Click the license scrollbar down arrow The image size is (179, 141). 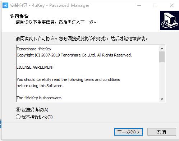click(162, 99)
